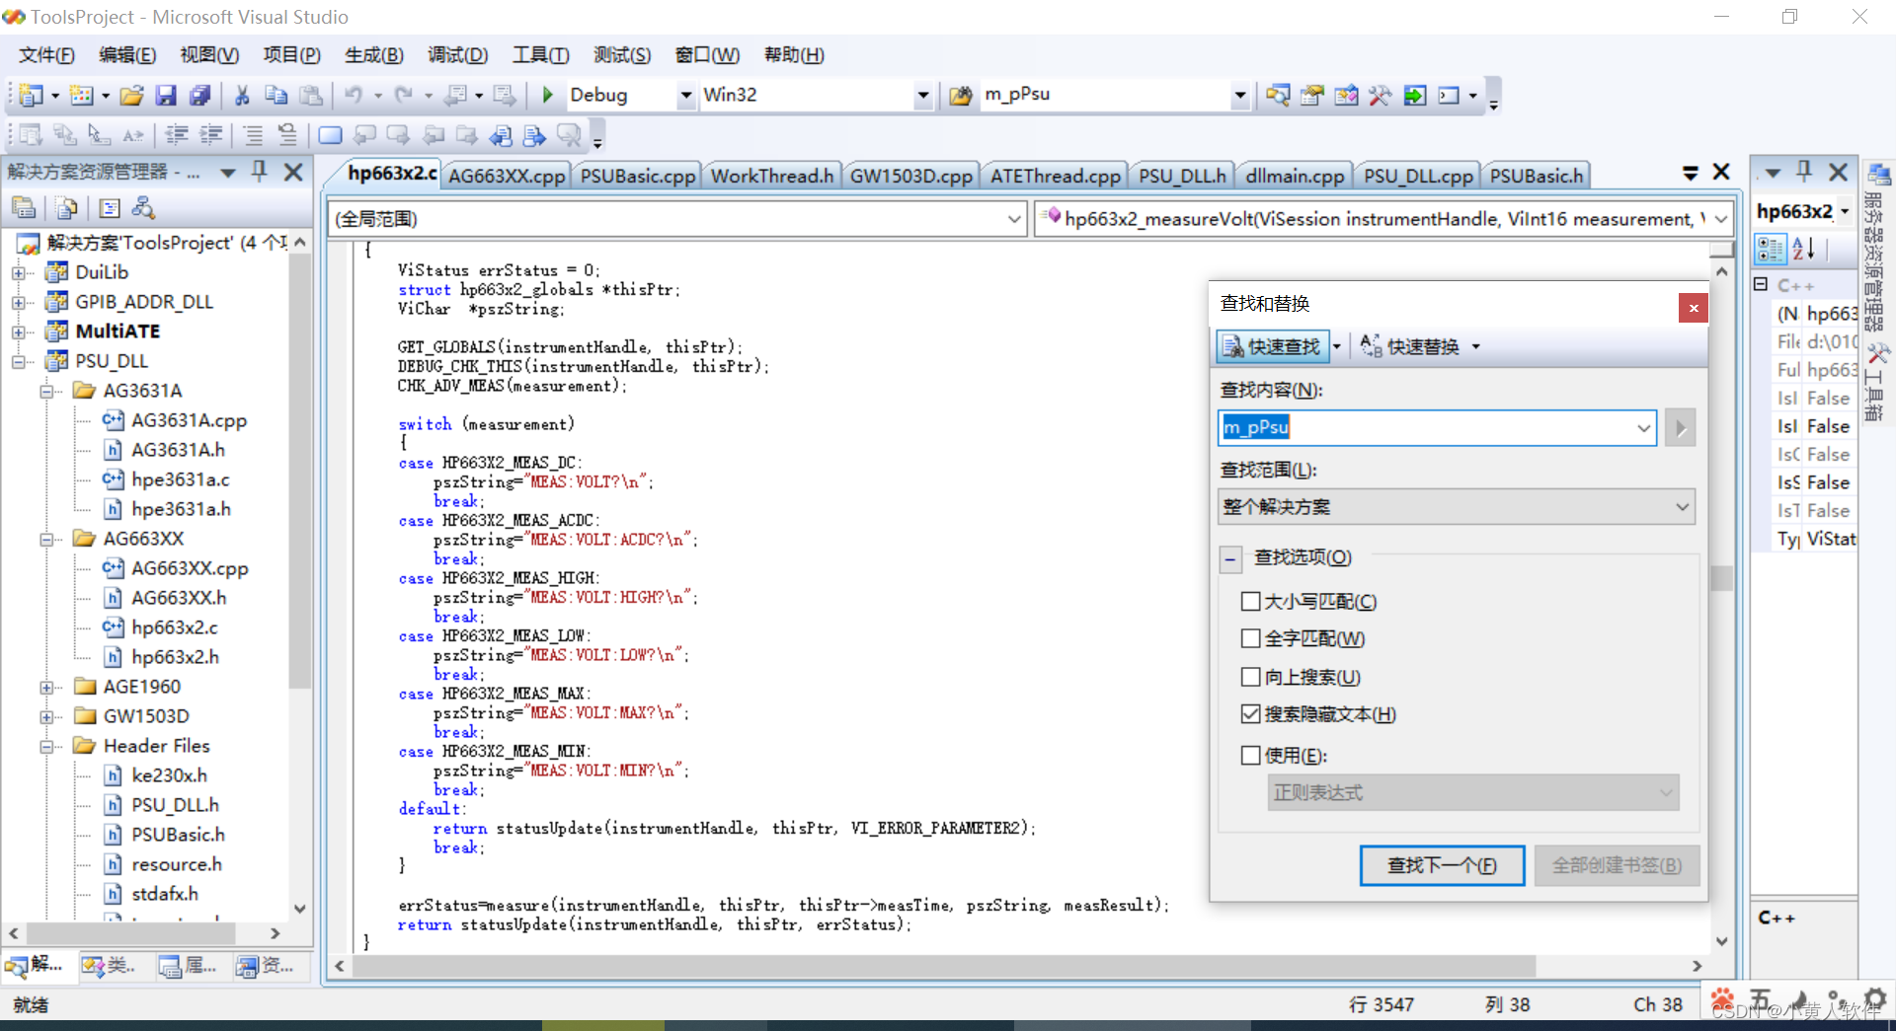Click the Find in Files icon beside m_pPsu
Viewport: 1896px width, 1031px height.
click(960, 96)
